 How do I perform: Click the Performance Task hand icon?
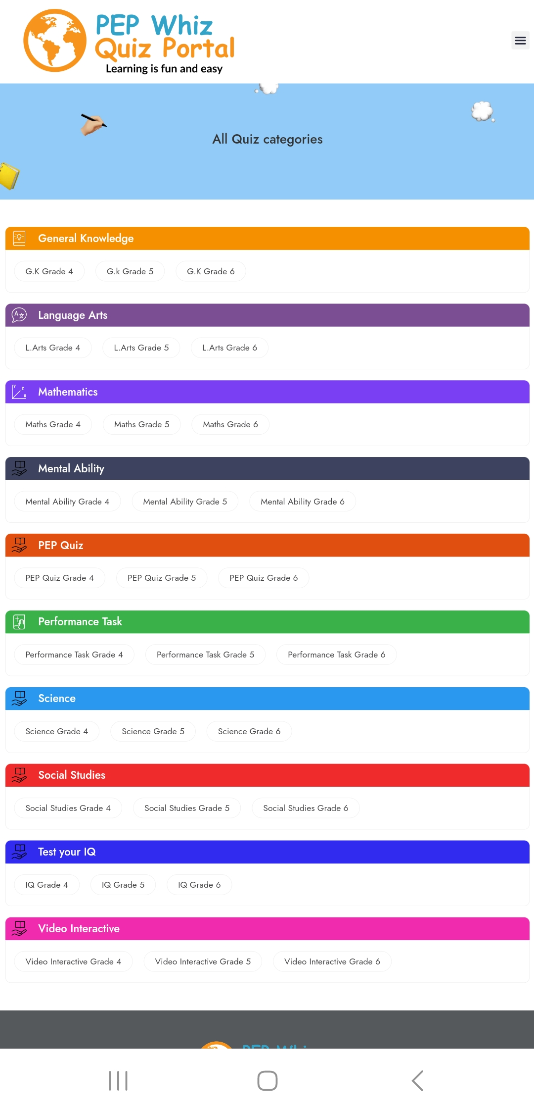[19, 622]
